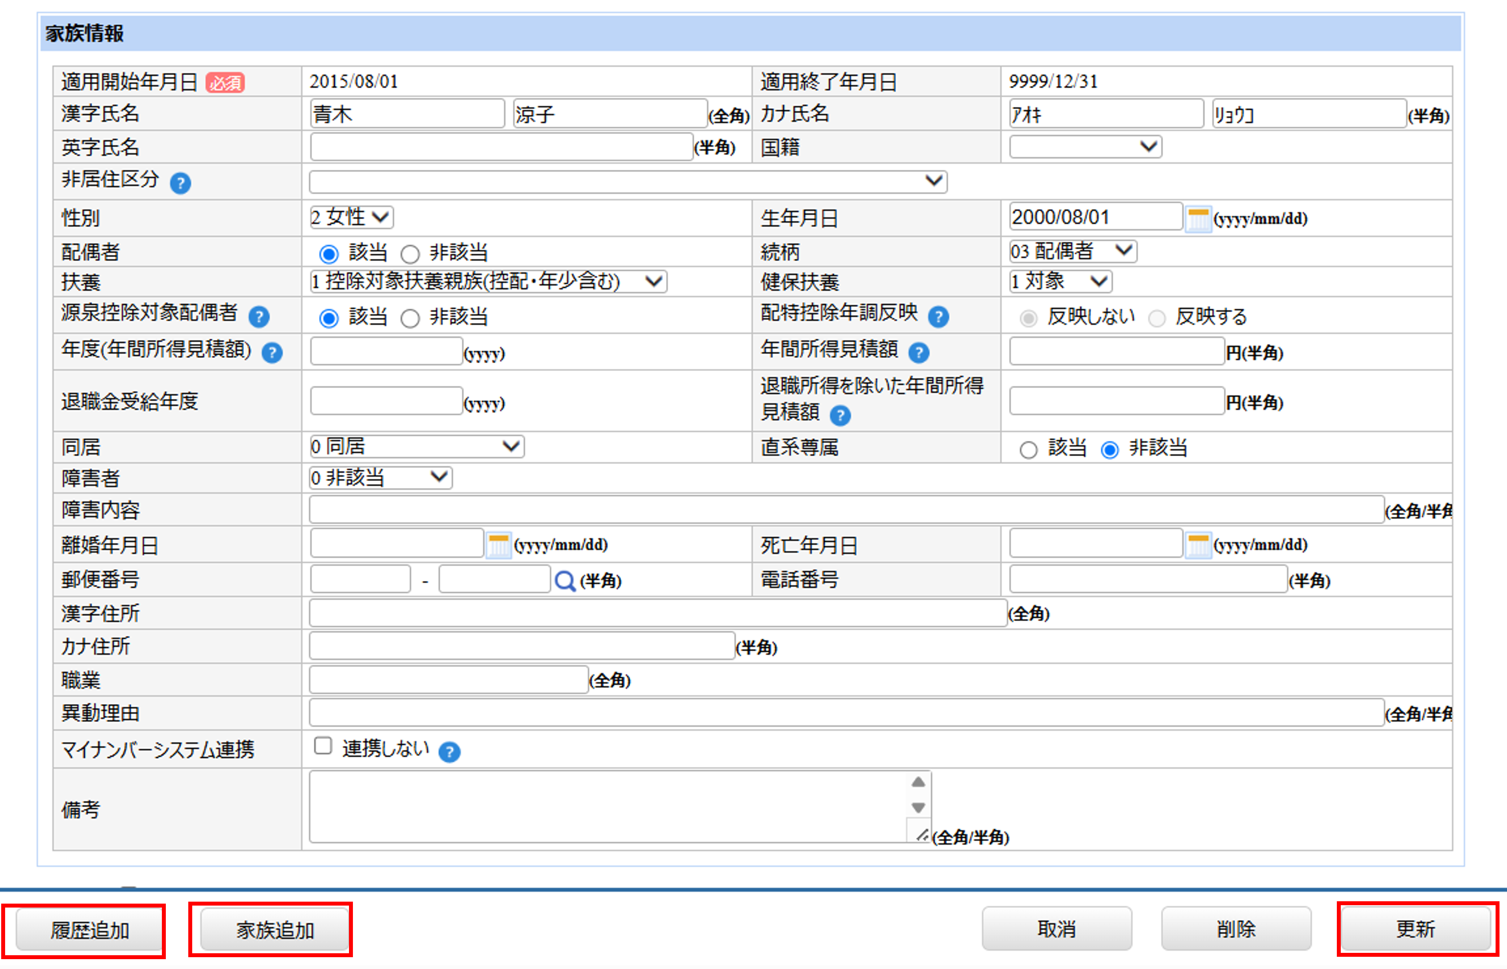Open the 同居 dropdown

point(417,447)
